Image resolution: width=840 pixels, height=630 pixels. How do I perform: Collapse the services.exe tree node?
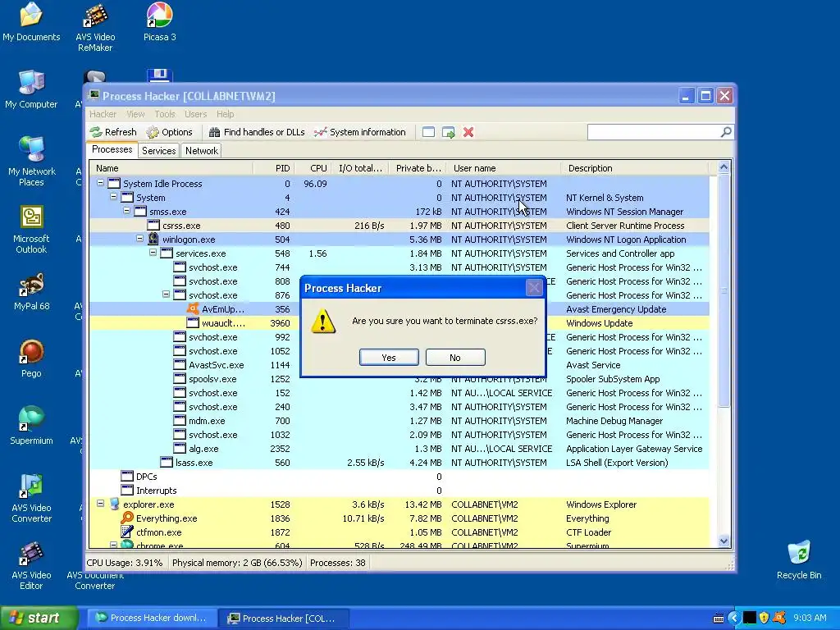click(x=153, y=253)
